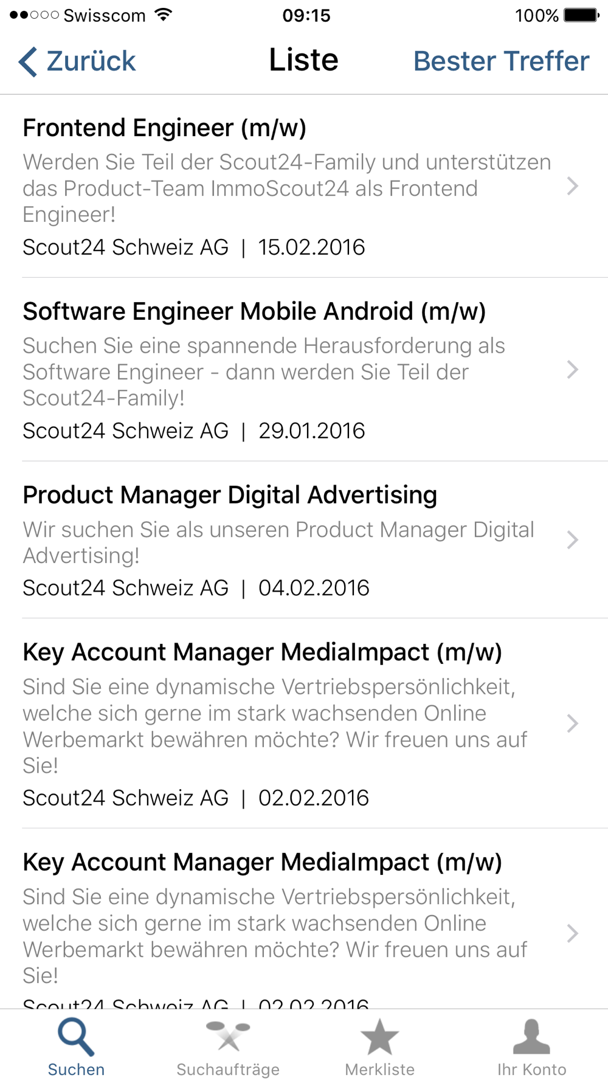
Task: Expand Product Manager Digital Advertising chevron
Action: click(572, 540)
